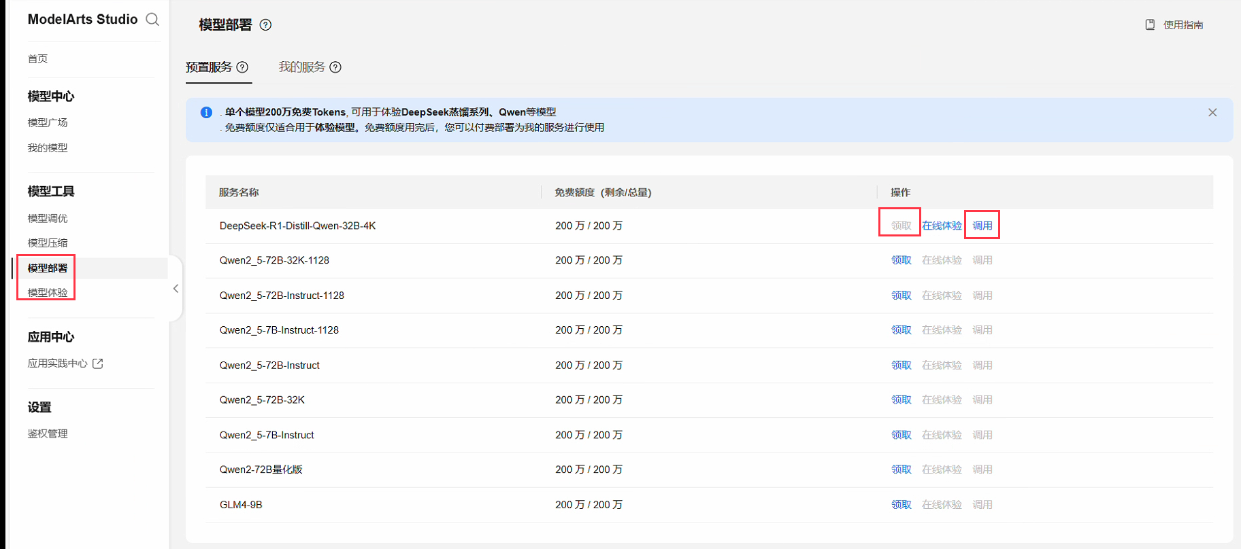Image resolution: width=1241 pixels, height=549 pixels.
Task: Click the search icon beside ModelArts Studio
Action: (152, 19)
